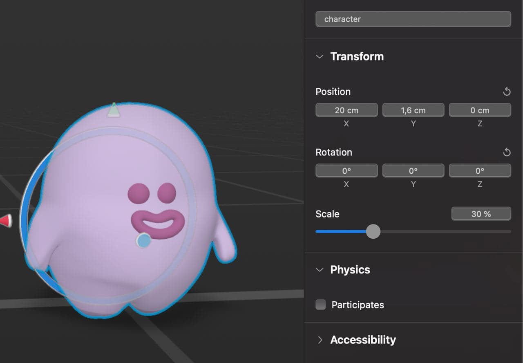The height and width of the screenshot is (363, 523).
Task: Click the Physics heading
Action: coord(350,270)
